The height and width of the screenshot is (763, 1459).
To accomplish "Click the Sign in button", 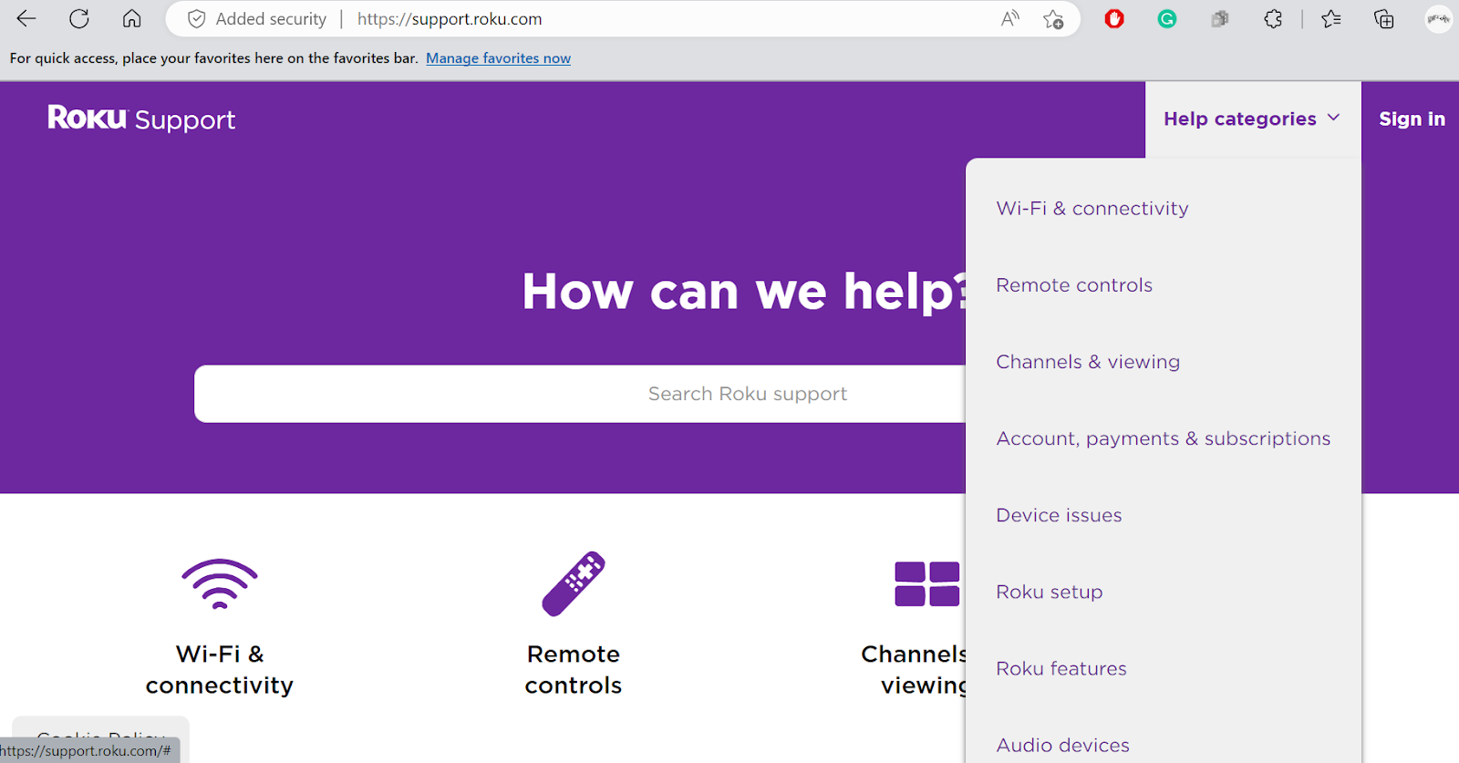I will click(x=1412, y=119).
